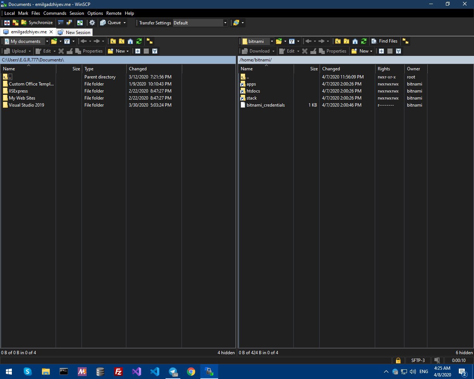Sort remote files by Owner column
This screenshot has width=474, height=379.
click(x=415, y=69)
